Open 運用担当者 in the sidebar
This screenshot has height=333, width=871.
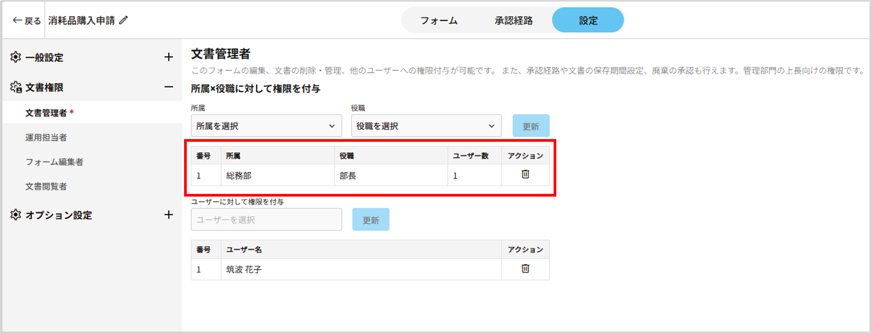[x=46, y=137]
